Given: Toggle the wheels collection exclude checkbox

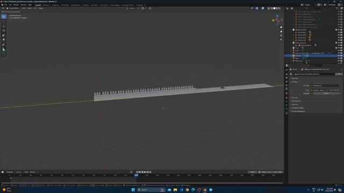Looking at the screenshot, I should pos(336,30).
